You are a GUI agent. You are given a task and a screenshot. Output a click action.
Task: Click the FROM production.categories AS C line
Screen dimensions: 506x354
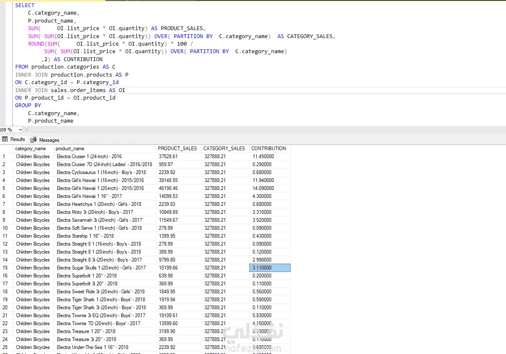pos(65,67)
